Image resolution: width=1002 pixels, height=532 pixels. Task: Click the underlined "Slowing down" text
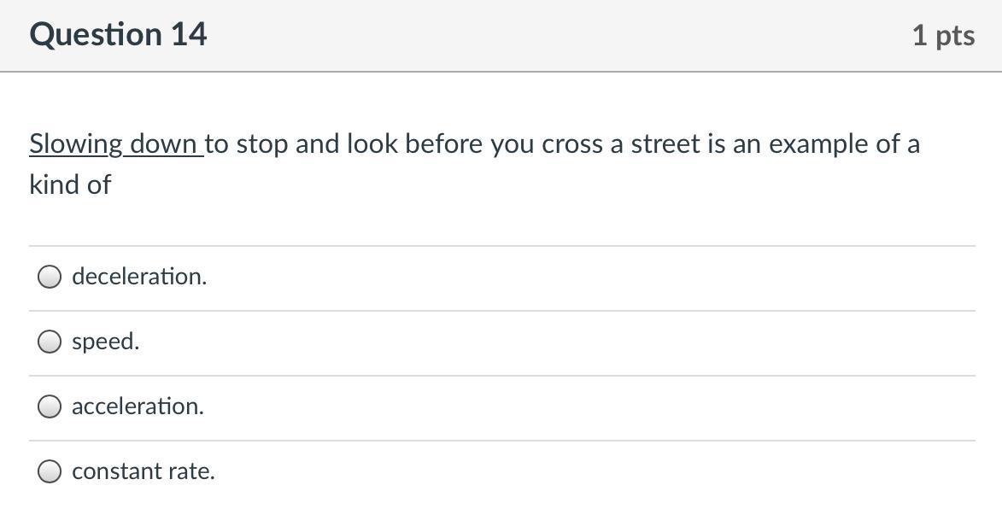[x=114, y=144]
